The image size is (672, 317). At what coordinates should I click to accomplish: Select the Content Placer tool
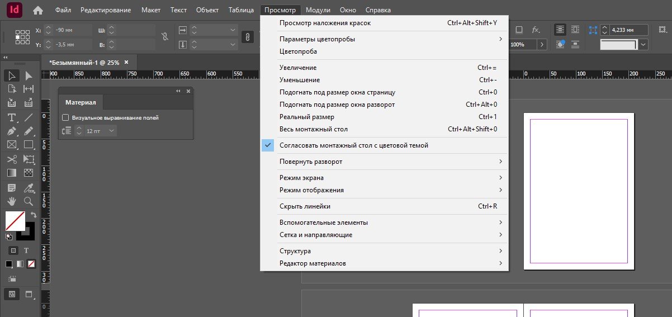(29, 103)
